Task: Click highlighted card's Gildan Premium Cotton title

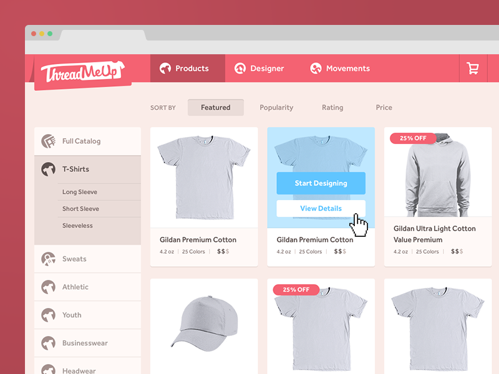Action: 315,240
